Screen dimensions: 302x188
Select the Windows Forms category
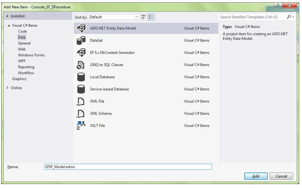tap(31, 55)
